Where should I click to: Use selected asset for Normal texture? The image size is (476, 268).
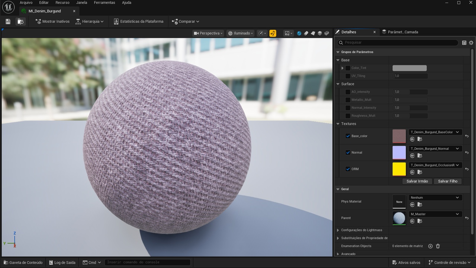click(412, 156)
